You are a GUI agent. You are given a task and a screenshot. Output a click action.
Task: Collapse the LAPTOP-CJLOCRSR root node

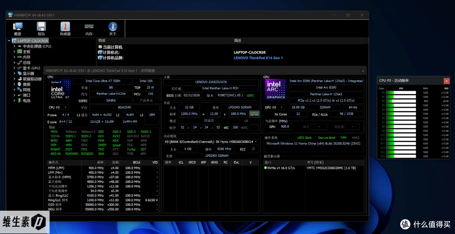(9, 40)
